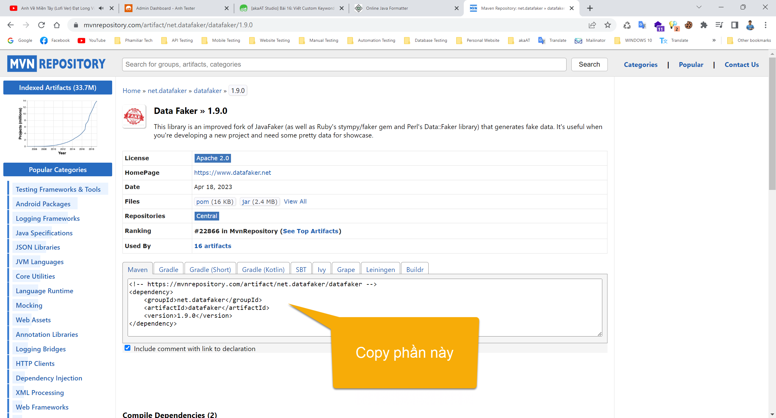Toggle the browser side panel icon
Image resolution: width=776 pixels, height=418 pixels.
734,25
